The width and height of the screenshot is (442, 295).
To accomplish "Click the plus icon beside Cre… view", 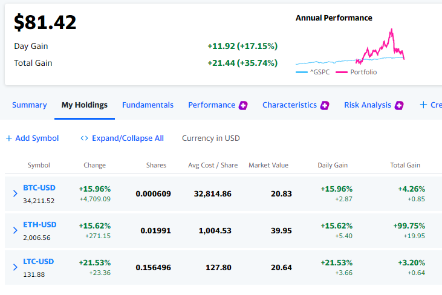I will (x=423, y=105).
